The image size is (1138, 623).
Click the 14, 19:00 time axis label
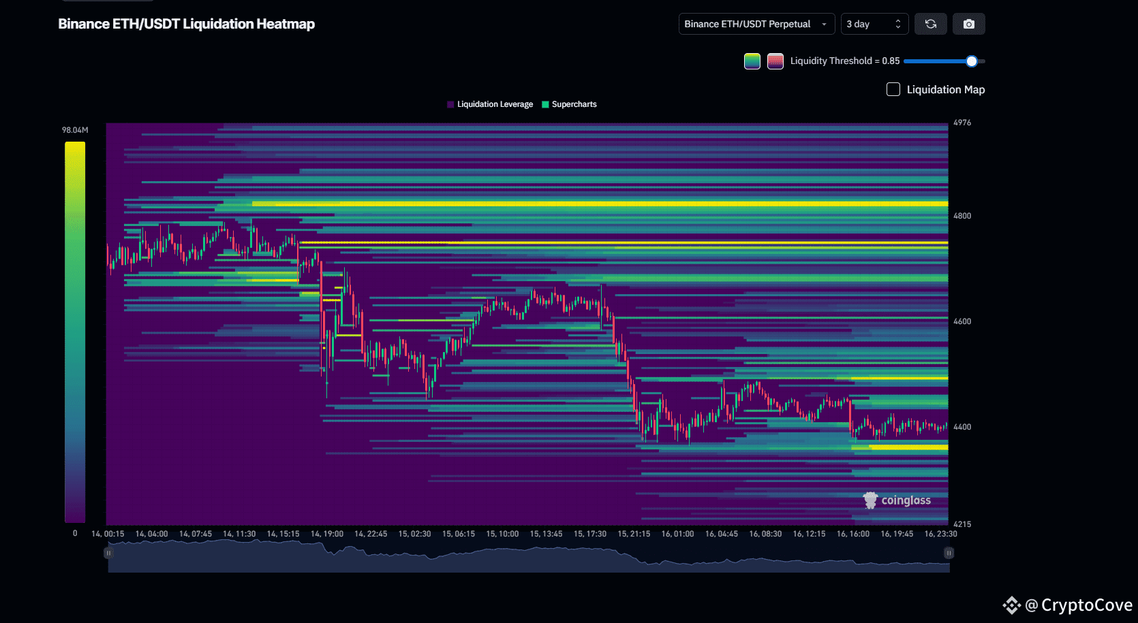tap(327, 534)
